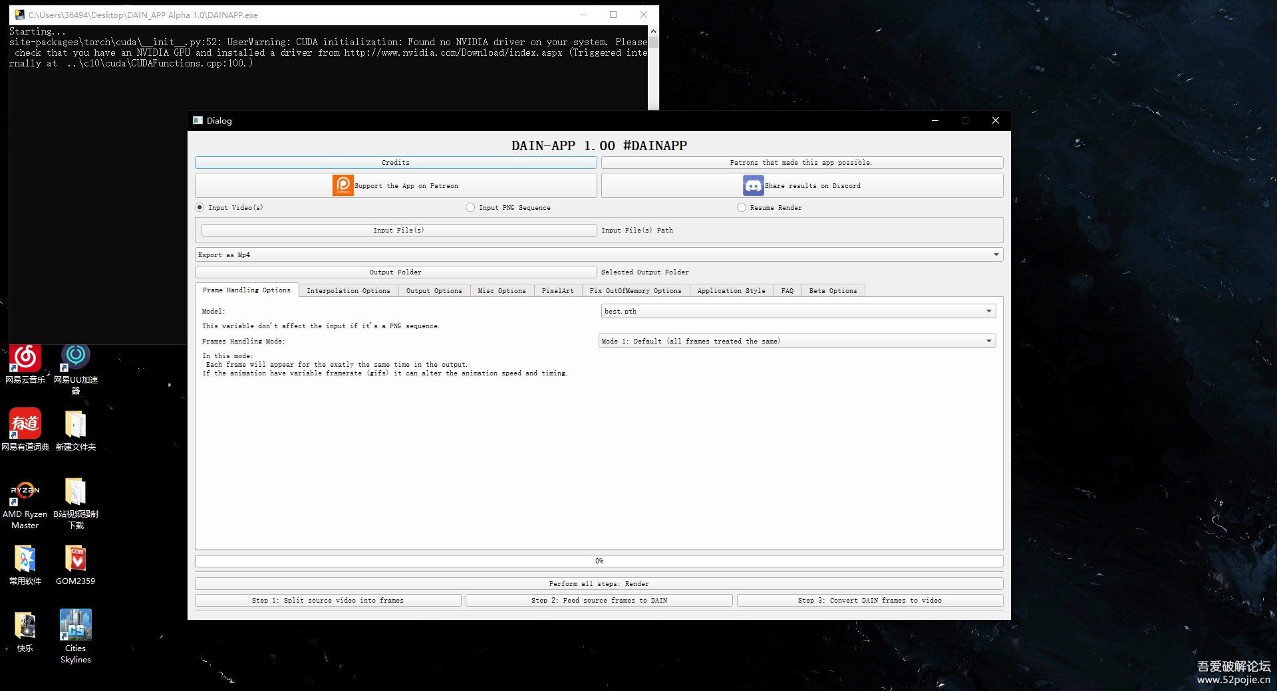1277x691 pixels.
Task: Click the Input File(s) button
Action: click(399, 230)
